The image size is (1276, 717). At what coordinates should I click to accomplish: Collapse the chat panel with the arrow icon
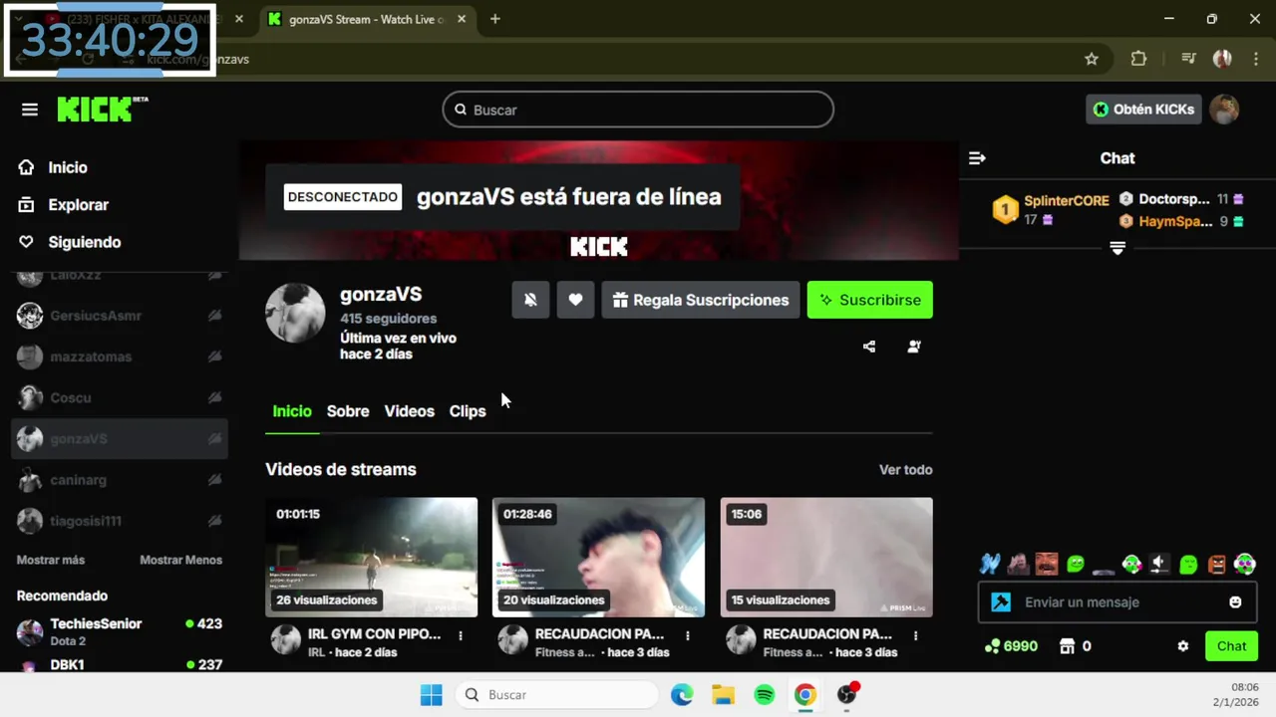(977, 158)
